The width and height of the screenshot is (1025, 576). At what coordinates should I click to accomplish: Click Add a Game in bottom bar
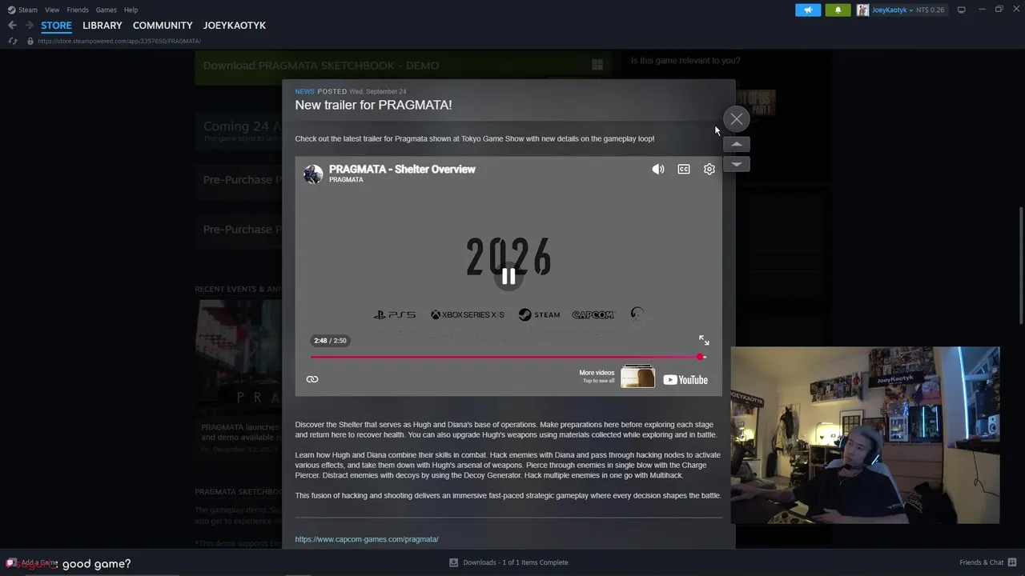point(32,562)
